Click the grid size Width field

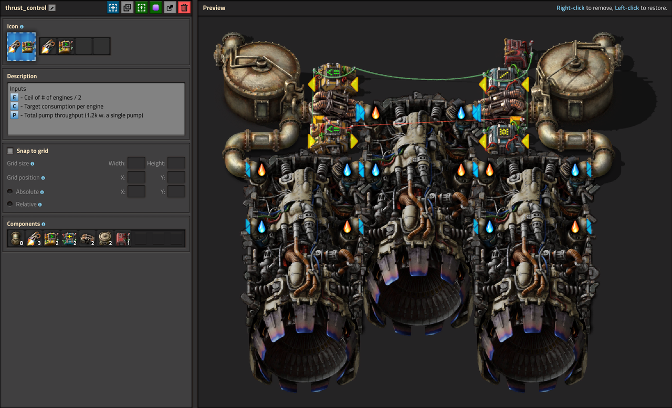click(x=136, y=163)
